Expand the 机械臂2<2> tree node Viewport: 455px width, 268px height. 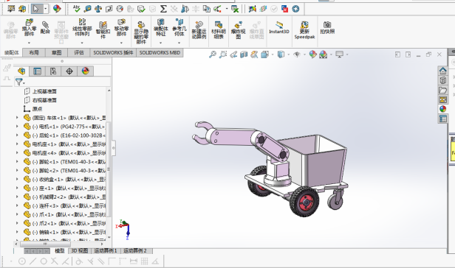click(17, 197)
